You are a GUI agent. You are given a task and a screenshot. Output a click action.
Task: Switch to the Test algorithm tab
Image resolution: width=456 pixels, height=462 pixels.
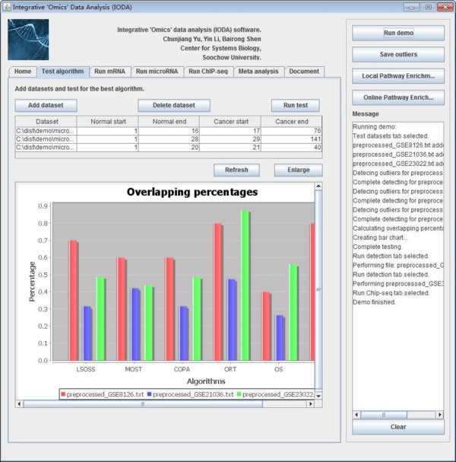(62, 72)
